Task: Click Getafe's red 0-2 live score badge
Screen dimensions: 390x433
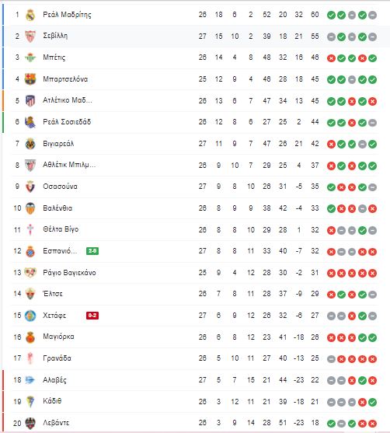Action: 92,316
